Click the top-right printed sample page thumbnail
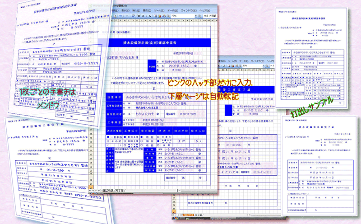The image size is (361, 224). (311, 58)
